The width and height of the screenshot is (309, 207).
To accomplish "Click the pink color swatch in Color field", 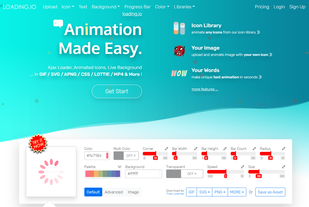I will pyautogui.click(x=107, y=156).
